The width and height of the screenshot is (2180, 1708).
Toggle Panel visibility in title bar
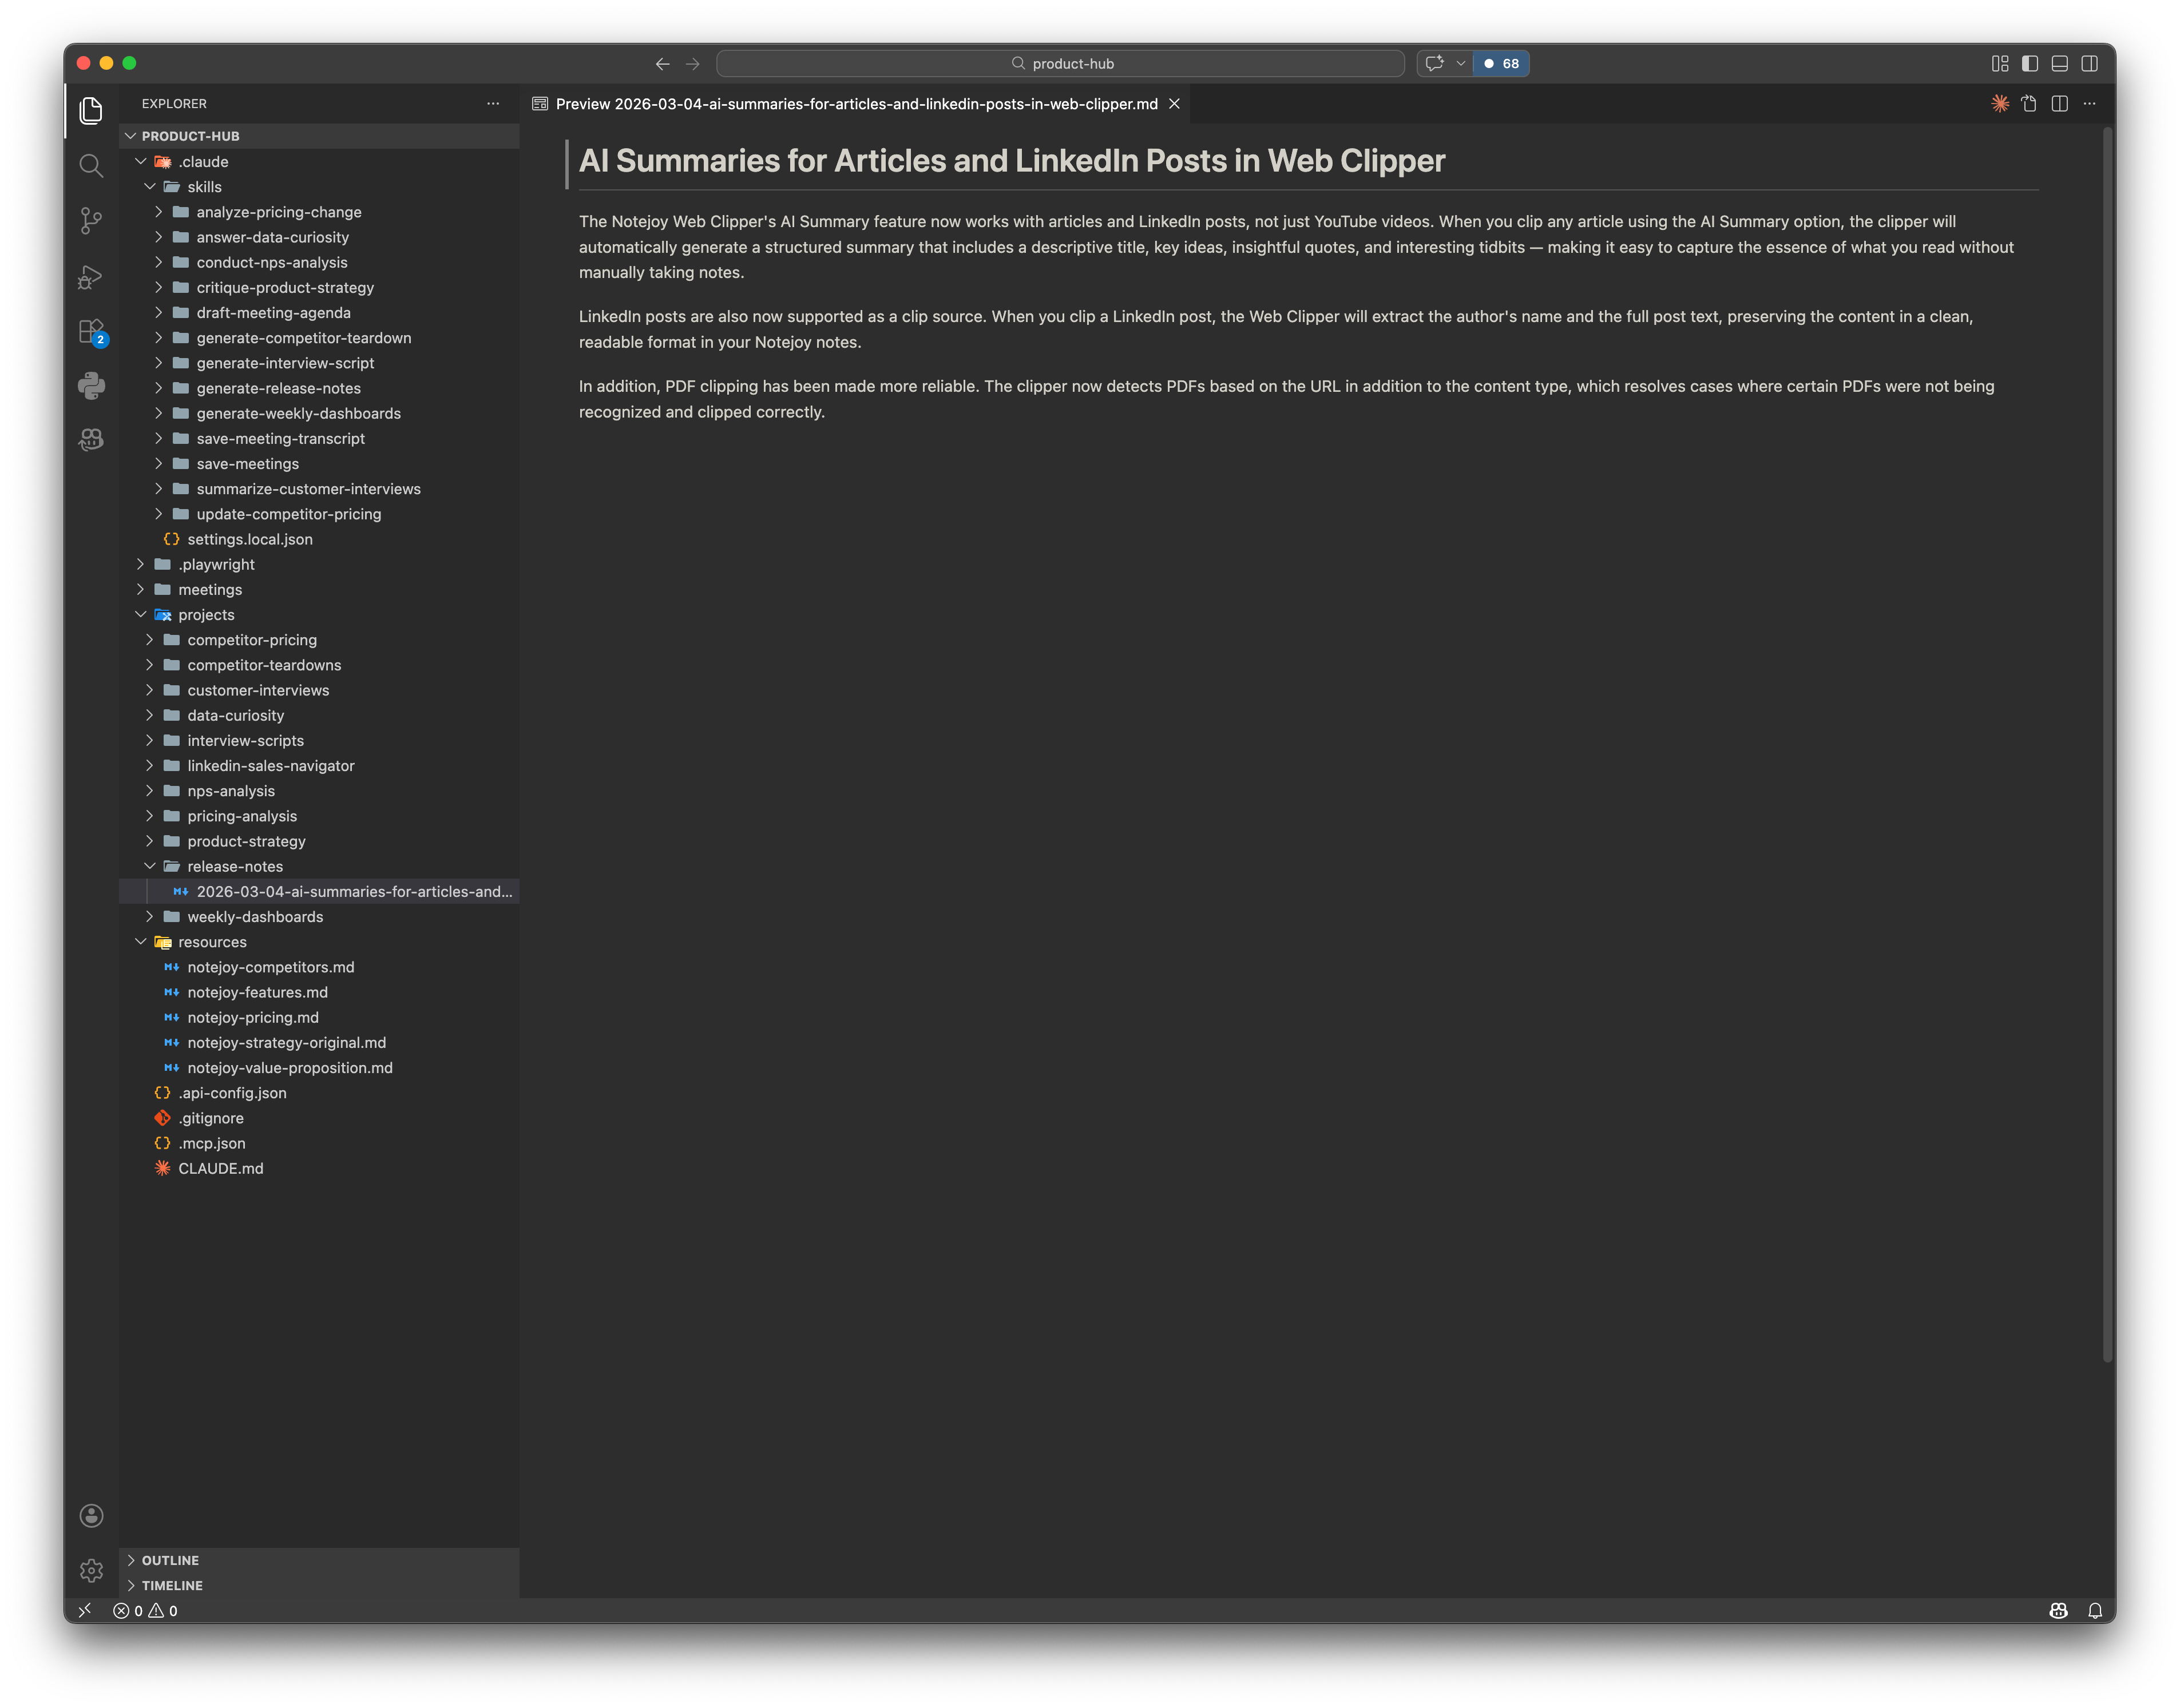(x=2060, y=64)
